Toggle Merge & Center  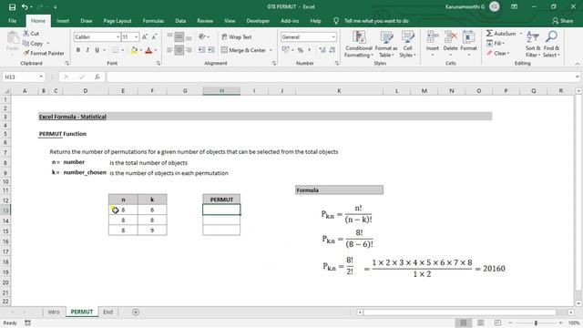(243, 50)
